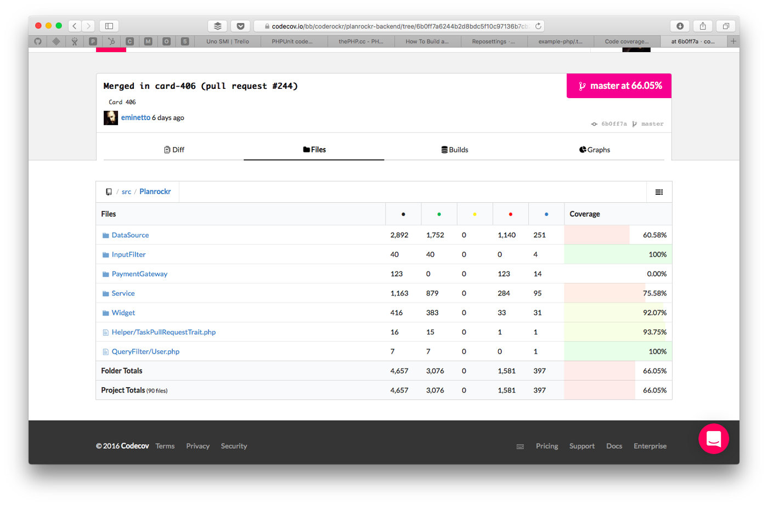Screen dimensions: 768x505
Task: Open the InputFilter folder
Action: pos(128,254)
